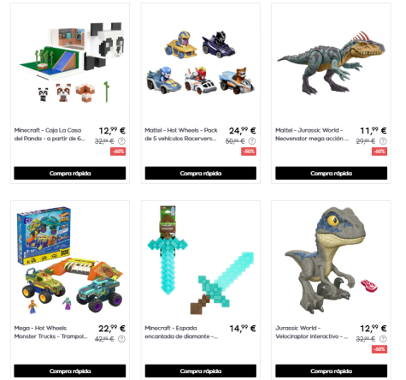Open the Mattel - Jurassic World Neovenator title link

(312, 134)
